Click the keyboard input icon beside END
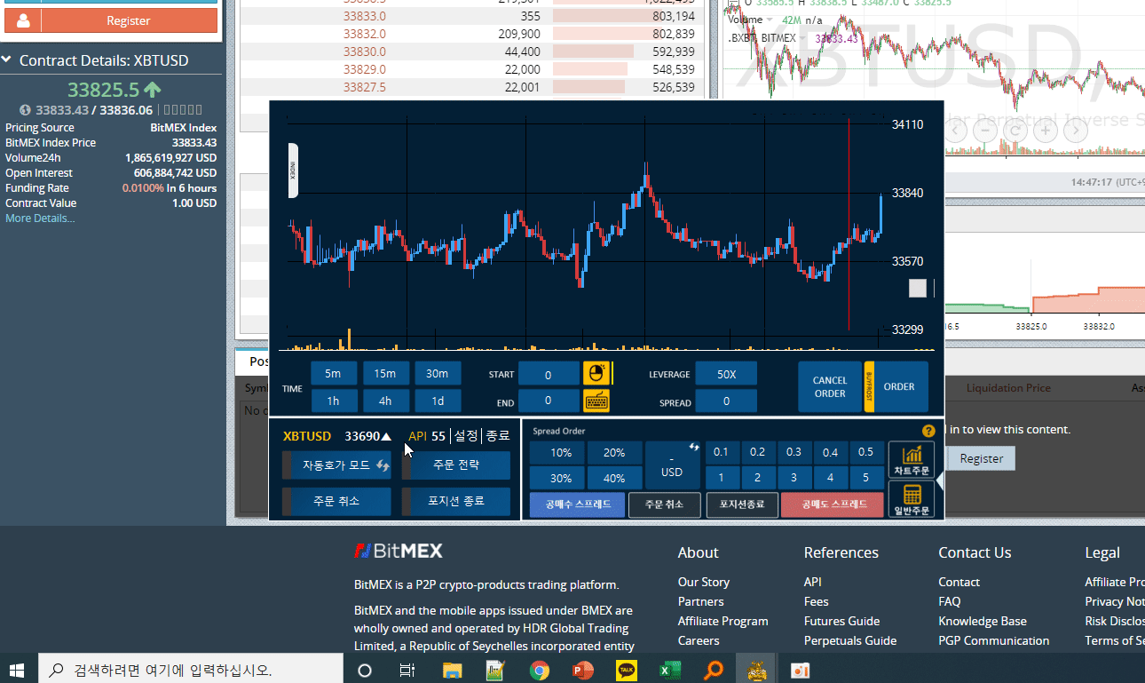This screenshot has width=1145, height=683. 596,401
